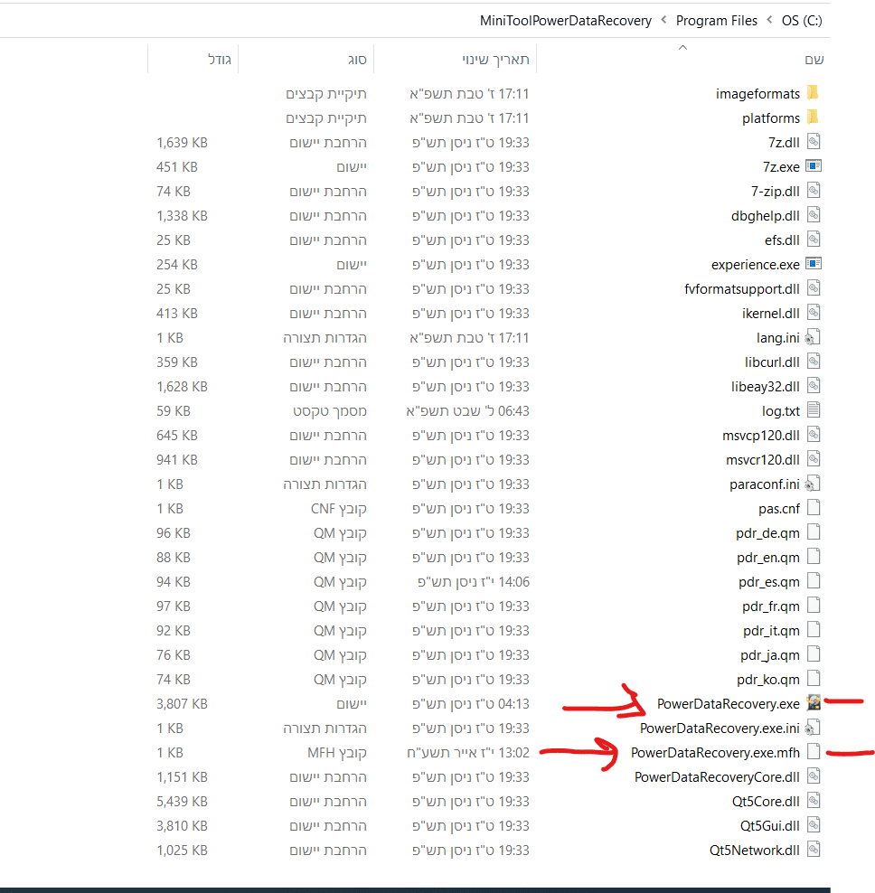The height and width of the screenshot is (893, 875).
Task: Open the imageformats folder icon
Action: coord(814,93)
